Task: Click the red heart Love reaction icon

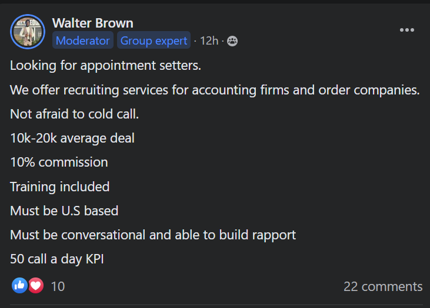Action: tap(36, 286)
